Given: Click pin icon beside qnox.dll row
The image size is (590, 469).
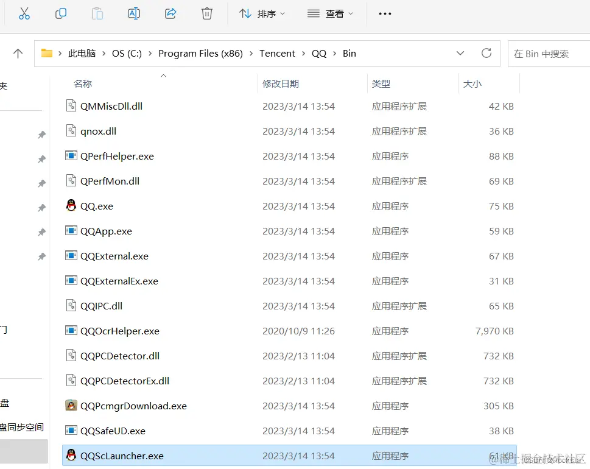Looking at the screenshot, I should [42, 135].
